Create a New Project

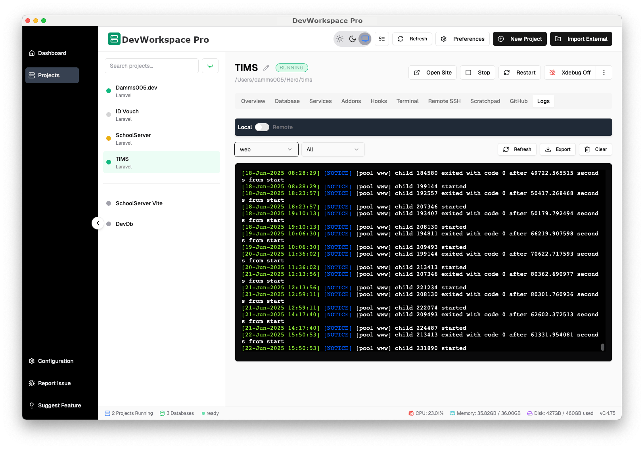(519, 39)
